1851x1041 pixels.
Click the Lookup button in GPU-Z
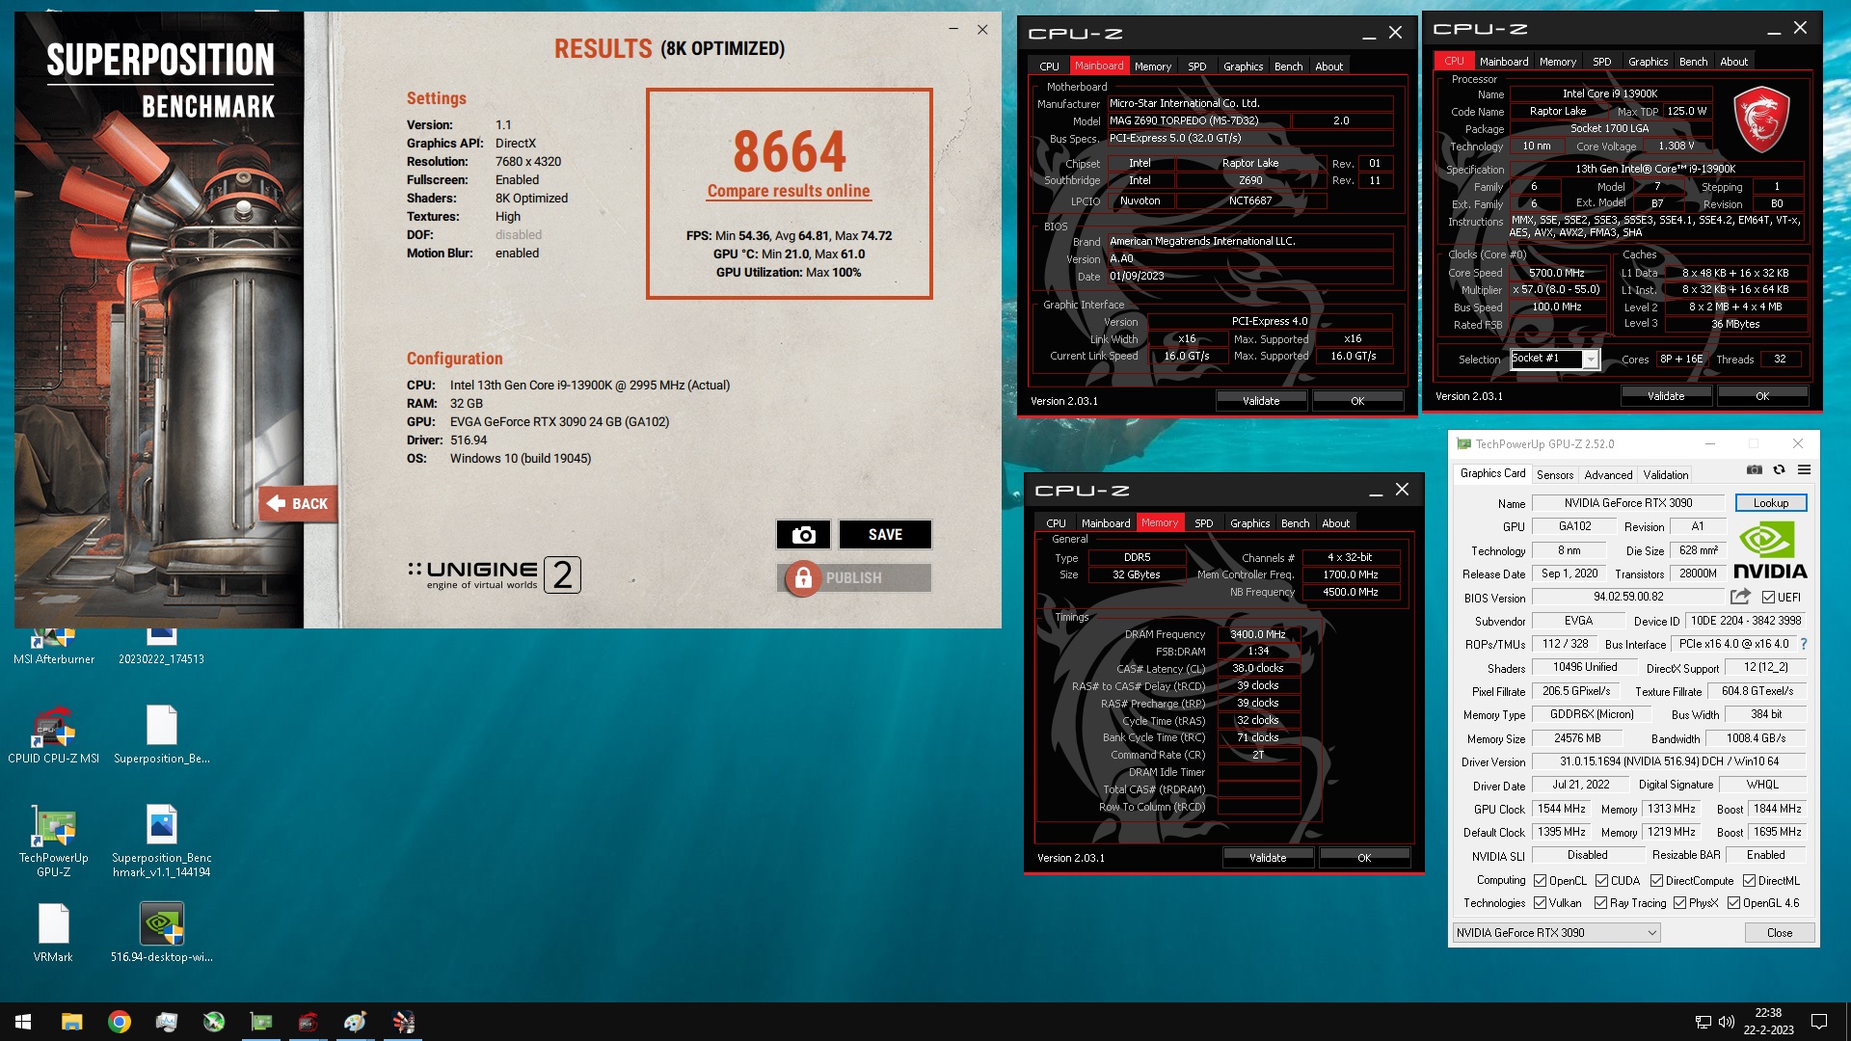click(x=1770, y=503)
